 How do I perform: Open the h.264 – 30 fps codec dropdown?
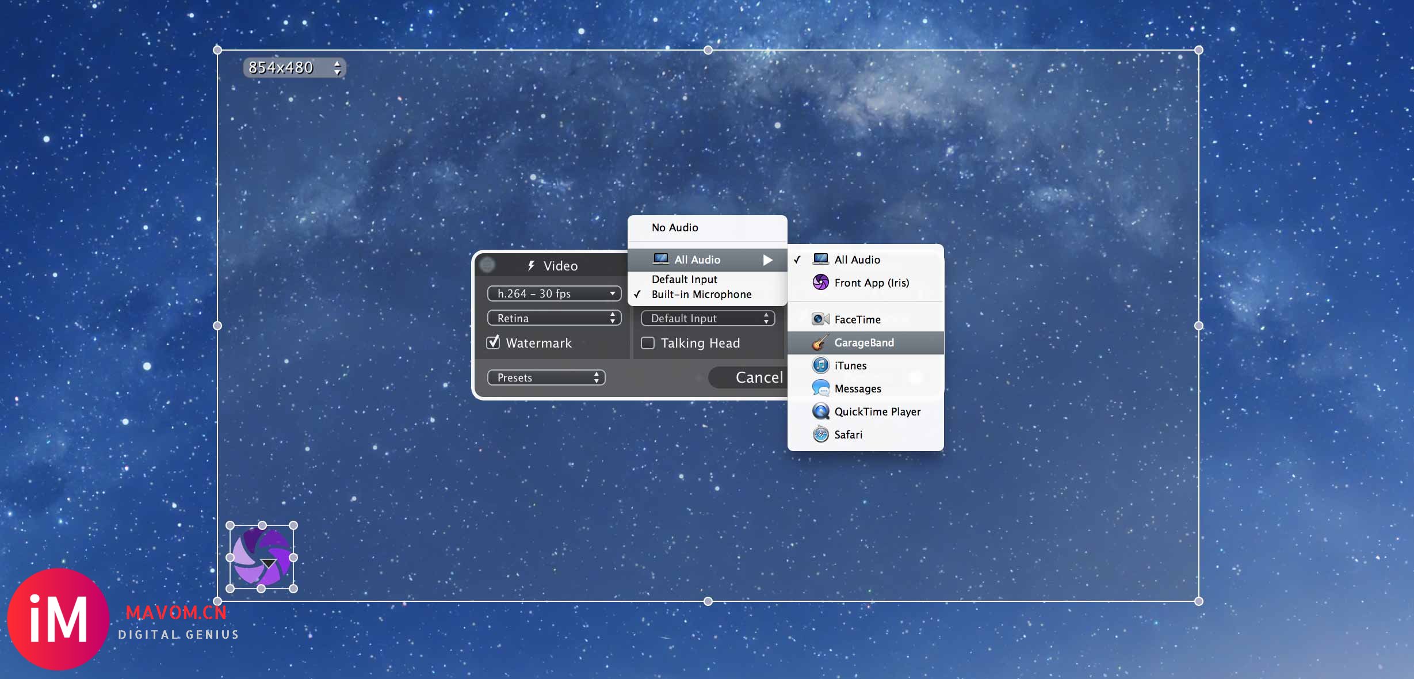(554, 293)
